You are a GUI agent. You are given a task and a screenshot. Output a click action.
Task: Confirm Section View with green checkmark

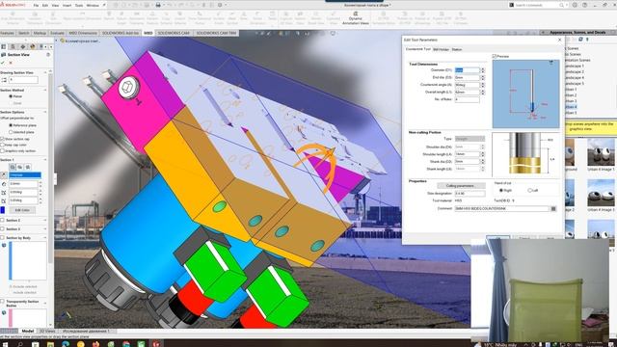pyautogui.click(x=3, y=63)
